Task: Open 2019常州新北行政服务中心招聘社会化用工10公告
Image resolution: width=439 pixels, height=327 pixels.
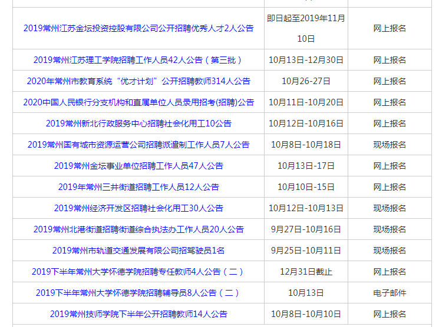Action: pos(138,124)
